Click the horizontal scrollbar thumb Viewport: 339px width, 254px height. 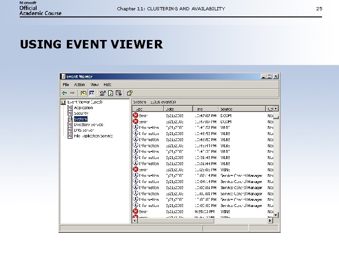[176, 221]
